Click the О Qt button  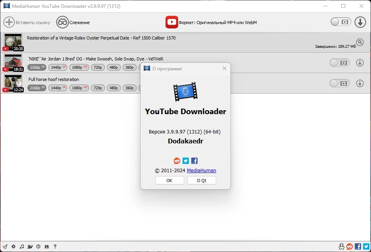pyautogui.click(x=202, y=181)
